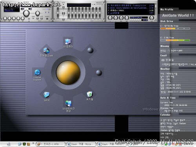
Task: Adjust the equalizer preamp slider
Action: pos(58,13)
